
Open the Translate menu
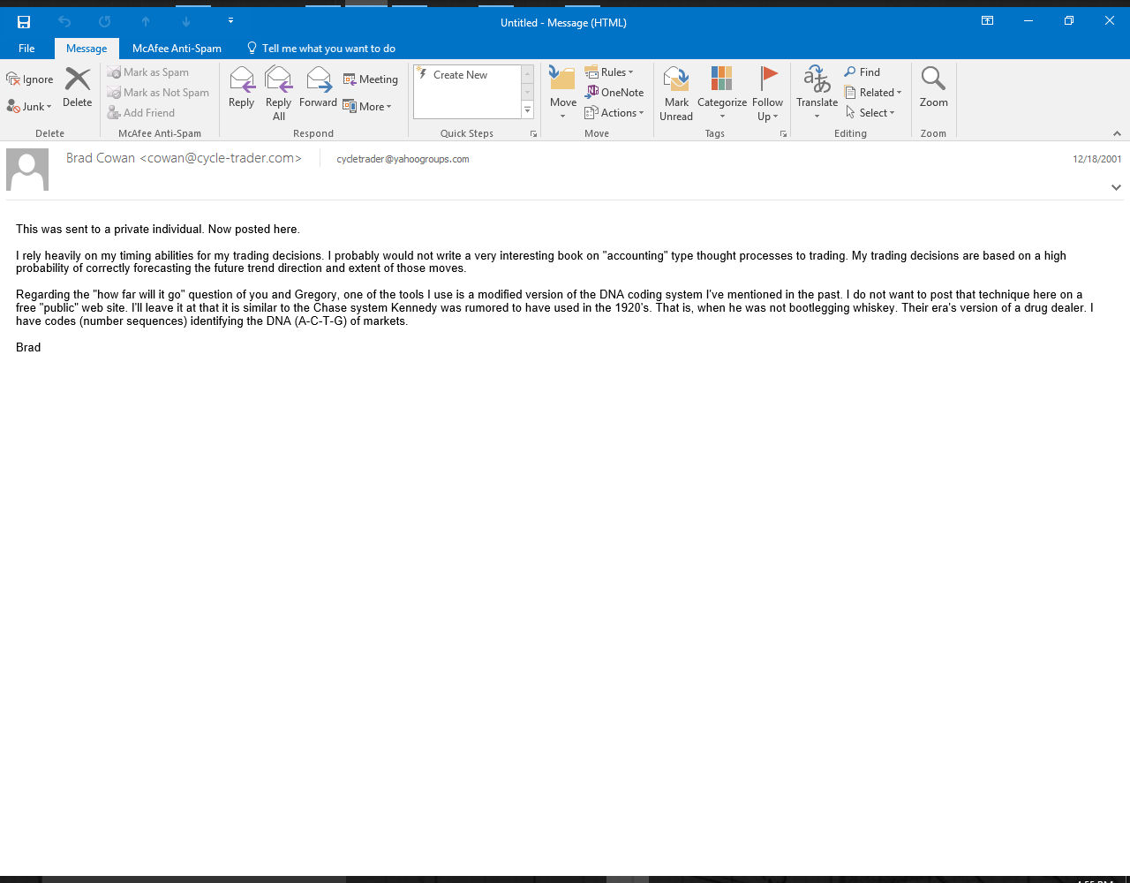click(817, 94)
